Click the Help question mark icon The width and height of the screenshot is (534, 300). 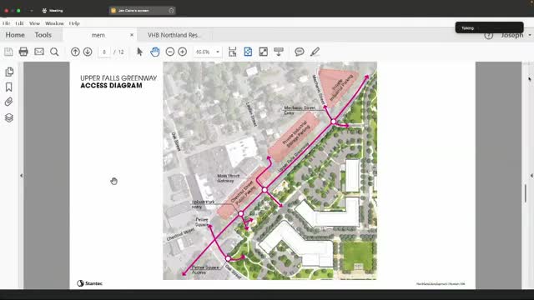click(x=488, y=35)
